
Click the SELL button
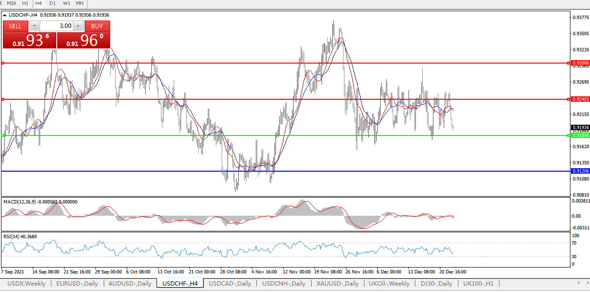tap(16, 26)
